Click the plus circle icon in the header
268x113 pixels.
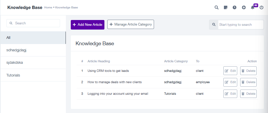(x=244, y=8)
